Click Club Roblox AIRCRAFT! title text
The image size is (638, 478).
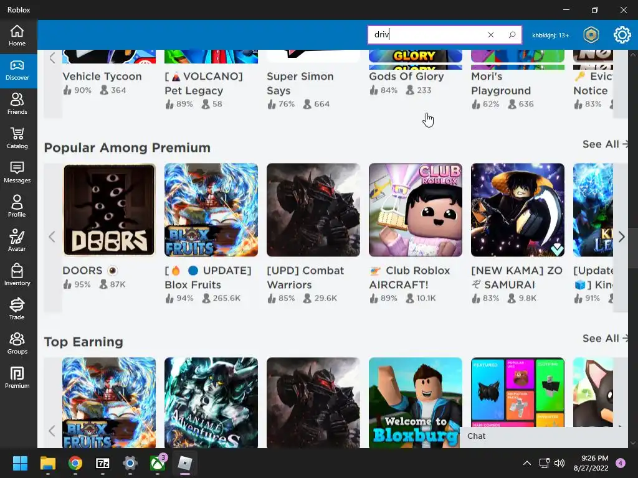tap(410, 278)
